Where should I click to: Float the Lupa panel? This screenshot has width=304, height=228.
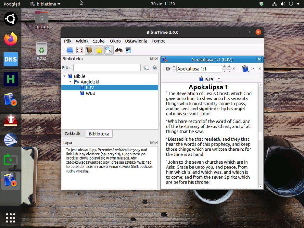[152, 143]
